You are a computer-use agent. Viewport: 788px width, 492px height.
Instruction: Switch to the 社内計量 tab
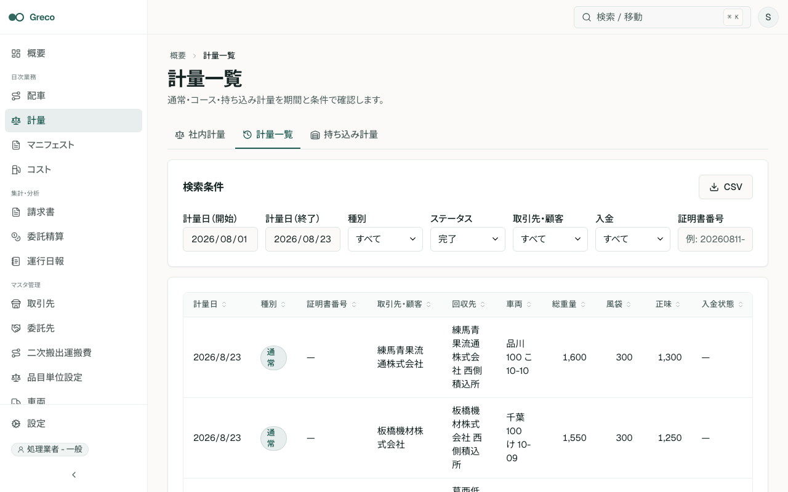200,135
